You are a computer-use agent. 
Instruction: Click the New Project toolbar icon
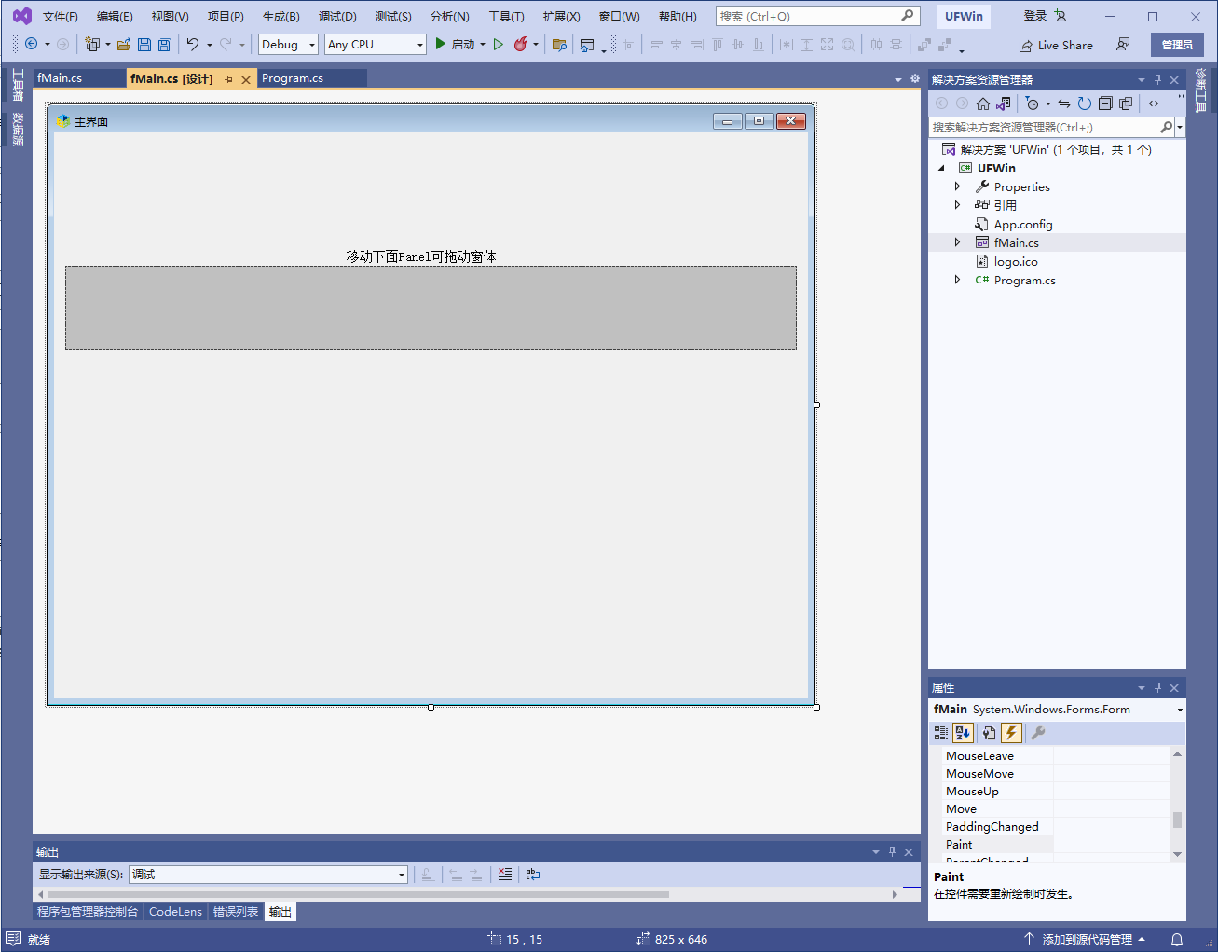(92, 44)
